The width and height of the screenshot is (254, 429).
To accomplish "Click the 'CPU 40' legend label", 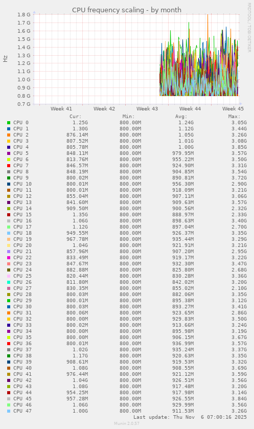I will 22,368.
